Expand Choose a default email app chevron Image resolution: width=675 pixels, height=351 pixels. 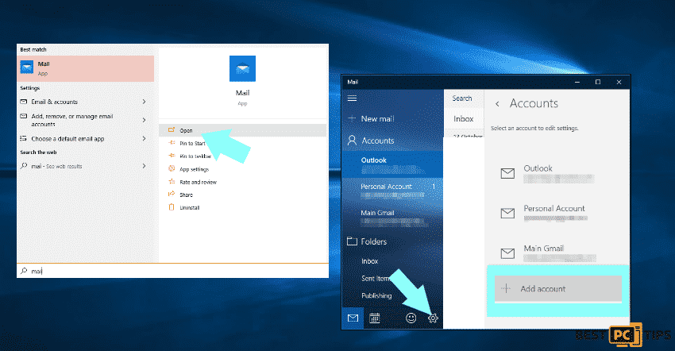[x=144, y=139]
